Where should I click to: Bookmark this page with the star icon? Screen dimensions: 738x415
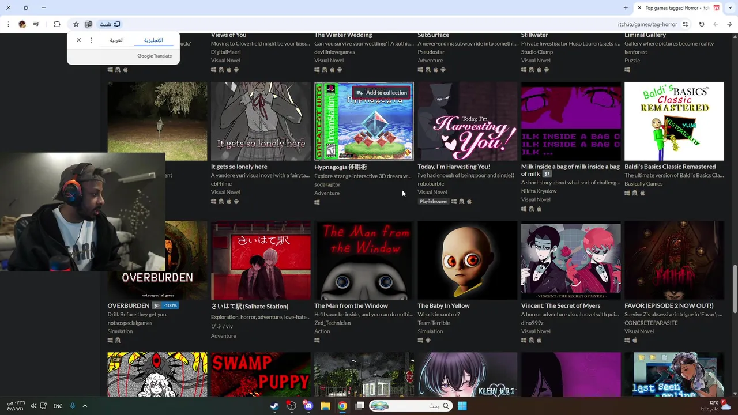coord(76,24)
